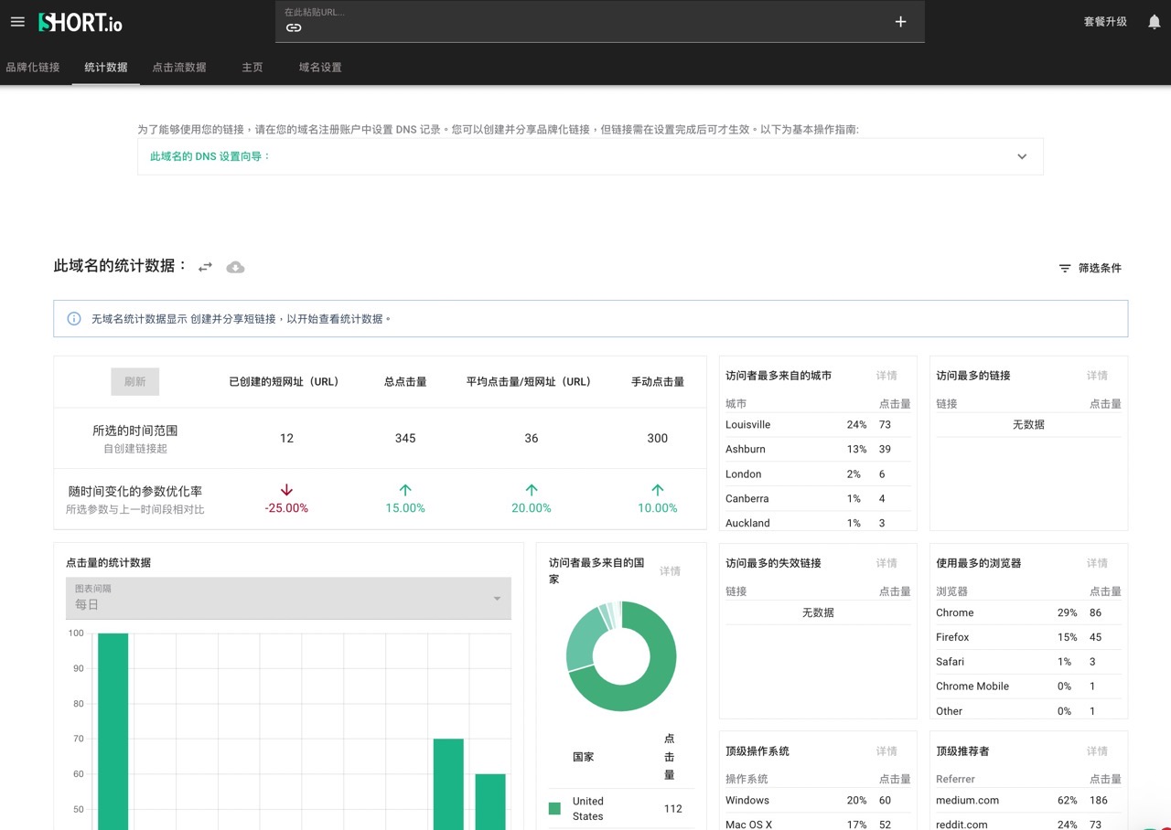Open 详情 for most visited broken links
This screenshot has width=1171, height=830.
click(x=886, y=563)
